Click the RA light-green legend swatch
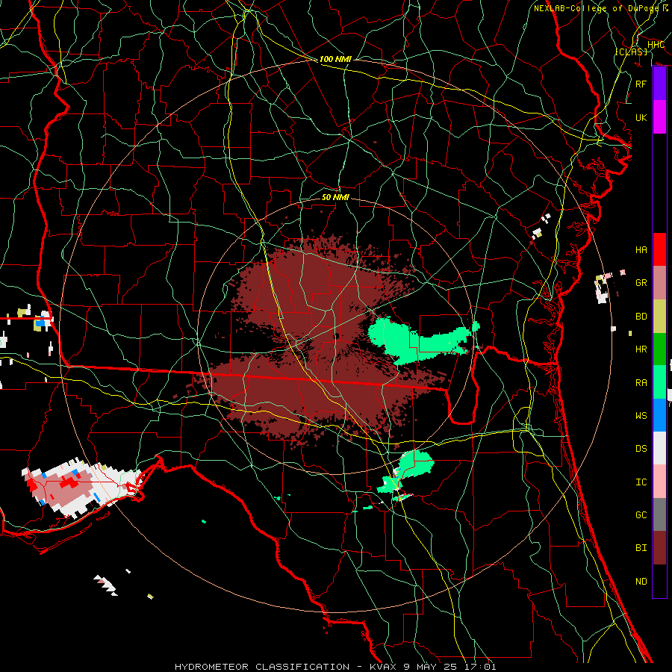This screenshot has height=672, width=672. (x=659, y=382)
